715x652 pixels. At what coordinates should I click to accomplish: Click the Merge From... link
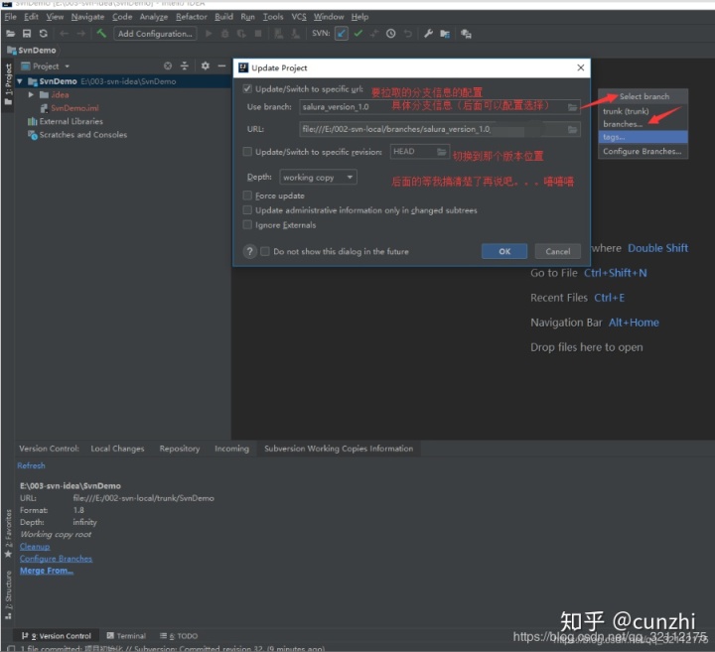[46, 571]
